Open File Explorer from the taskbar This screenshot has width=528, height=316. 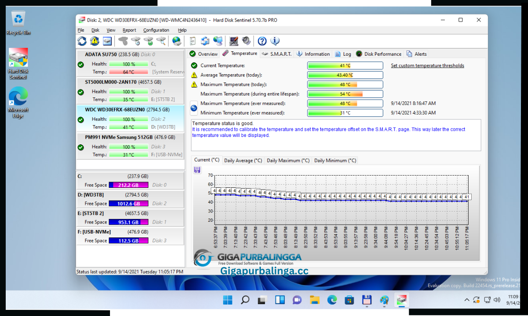tap(315, 300)
